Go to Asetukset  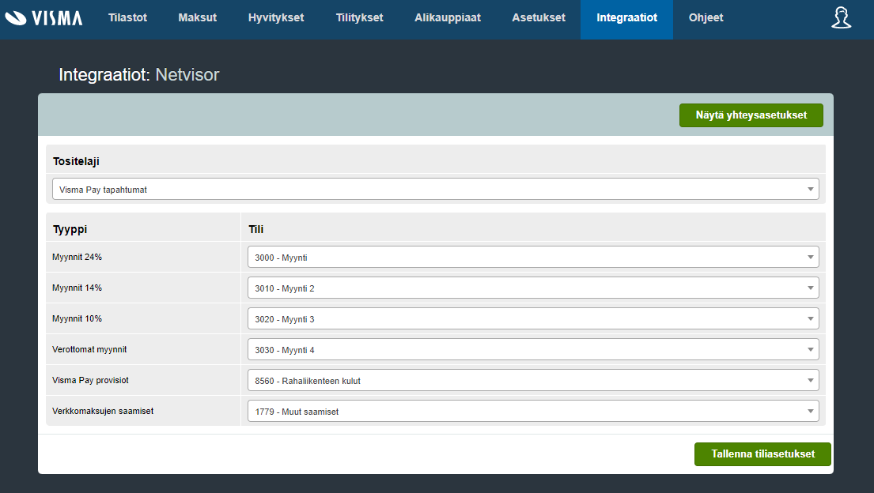pyautogui.click(x=538, y=17)
